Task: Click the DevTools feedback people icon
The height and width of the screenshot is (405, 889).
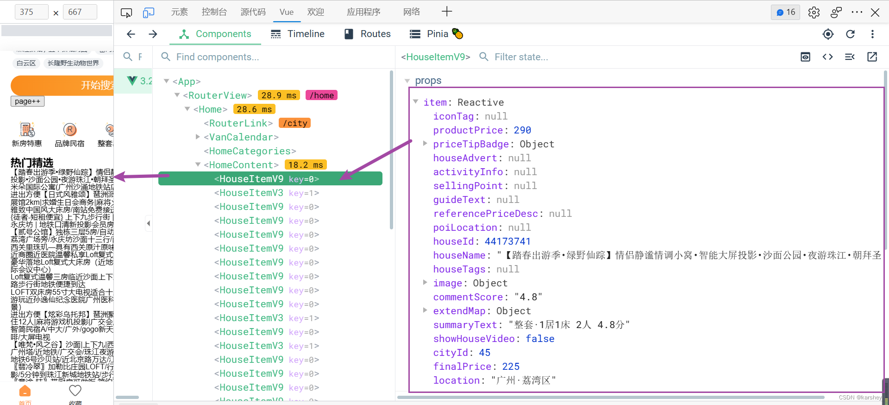Action: (x=836, y=13)
